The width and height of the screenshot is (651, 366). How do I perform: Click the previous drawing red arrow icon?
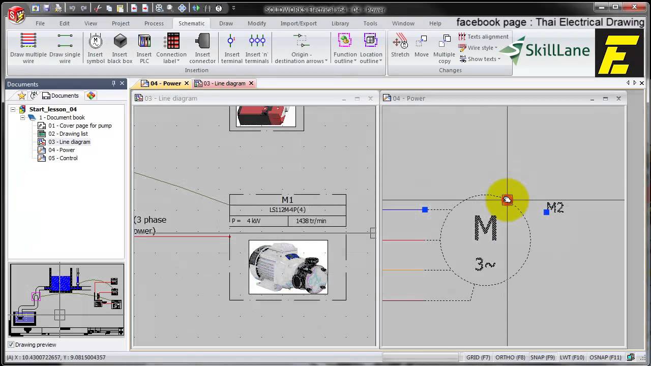[x=134, y=8]
